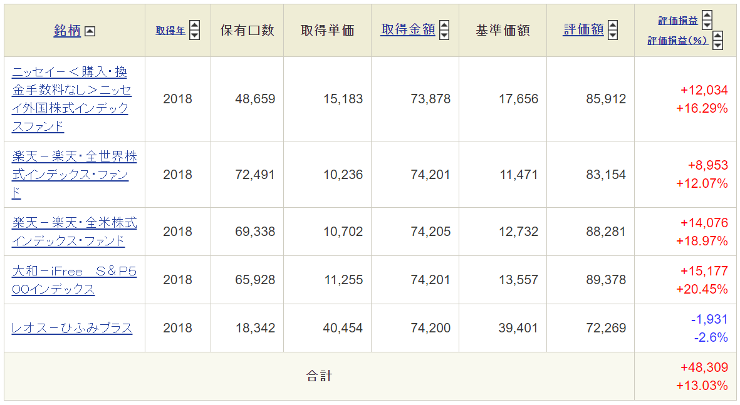This screenshot has height=405, width=740.
Task: Click the +8,953 profit value
Action: tap(708, 165)
